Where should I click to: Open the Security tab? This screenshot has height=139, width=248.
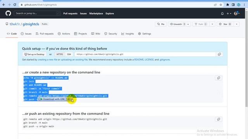[111, 34]
